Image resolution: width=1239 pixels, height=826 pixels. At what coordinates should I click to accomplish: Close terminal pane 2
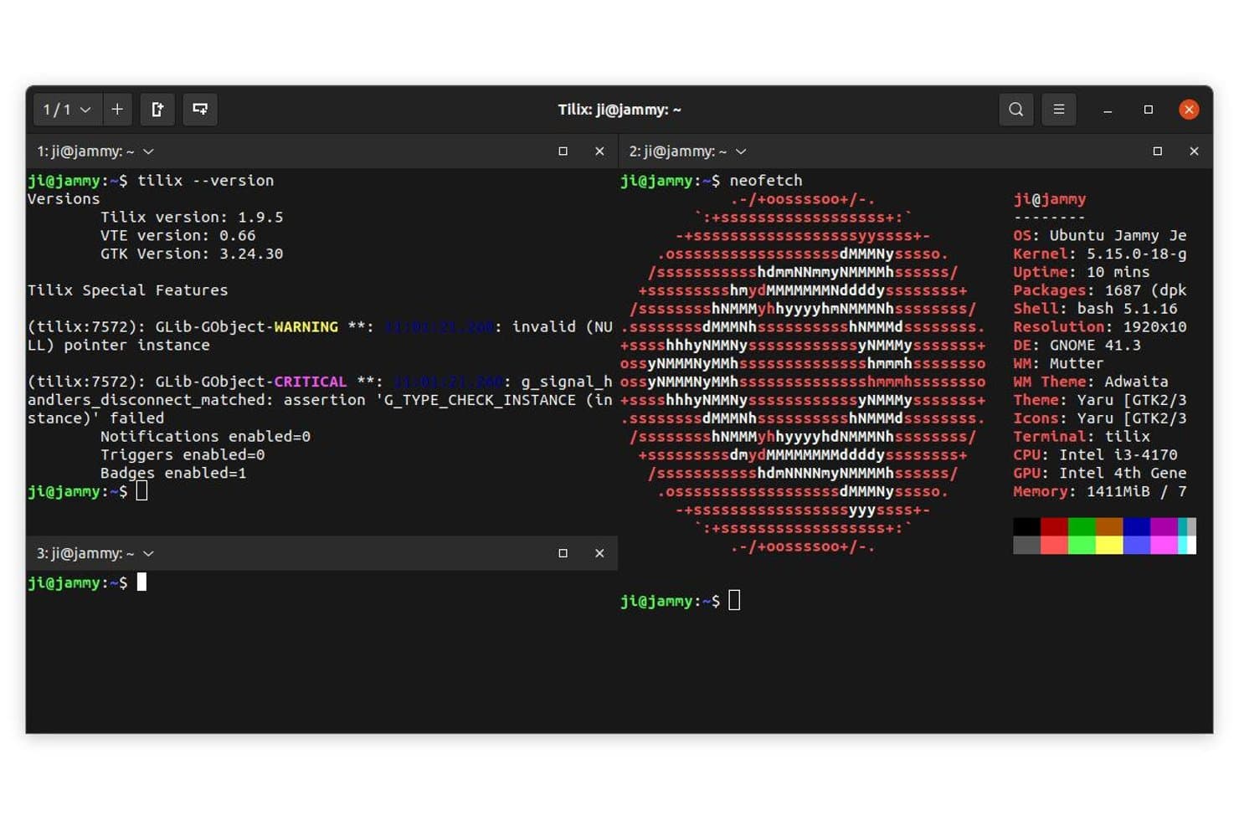coord(1195,151)
